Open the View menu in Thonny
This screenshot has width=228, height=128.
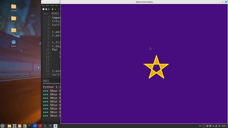(x=52, y=6)
